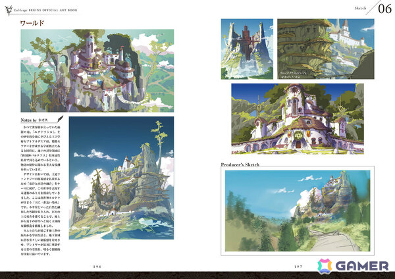Screen dimensions: 395x279
Task: Click the 'Producer's Sketch' caption
Action: click(x=240, y=165)
